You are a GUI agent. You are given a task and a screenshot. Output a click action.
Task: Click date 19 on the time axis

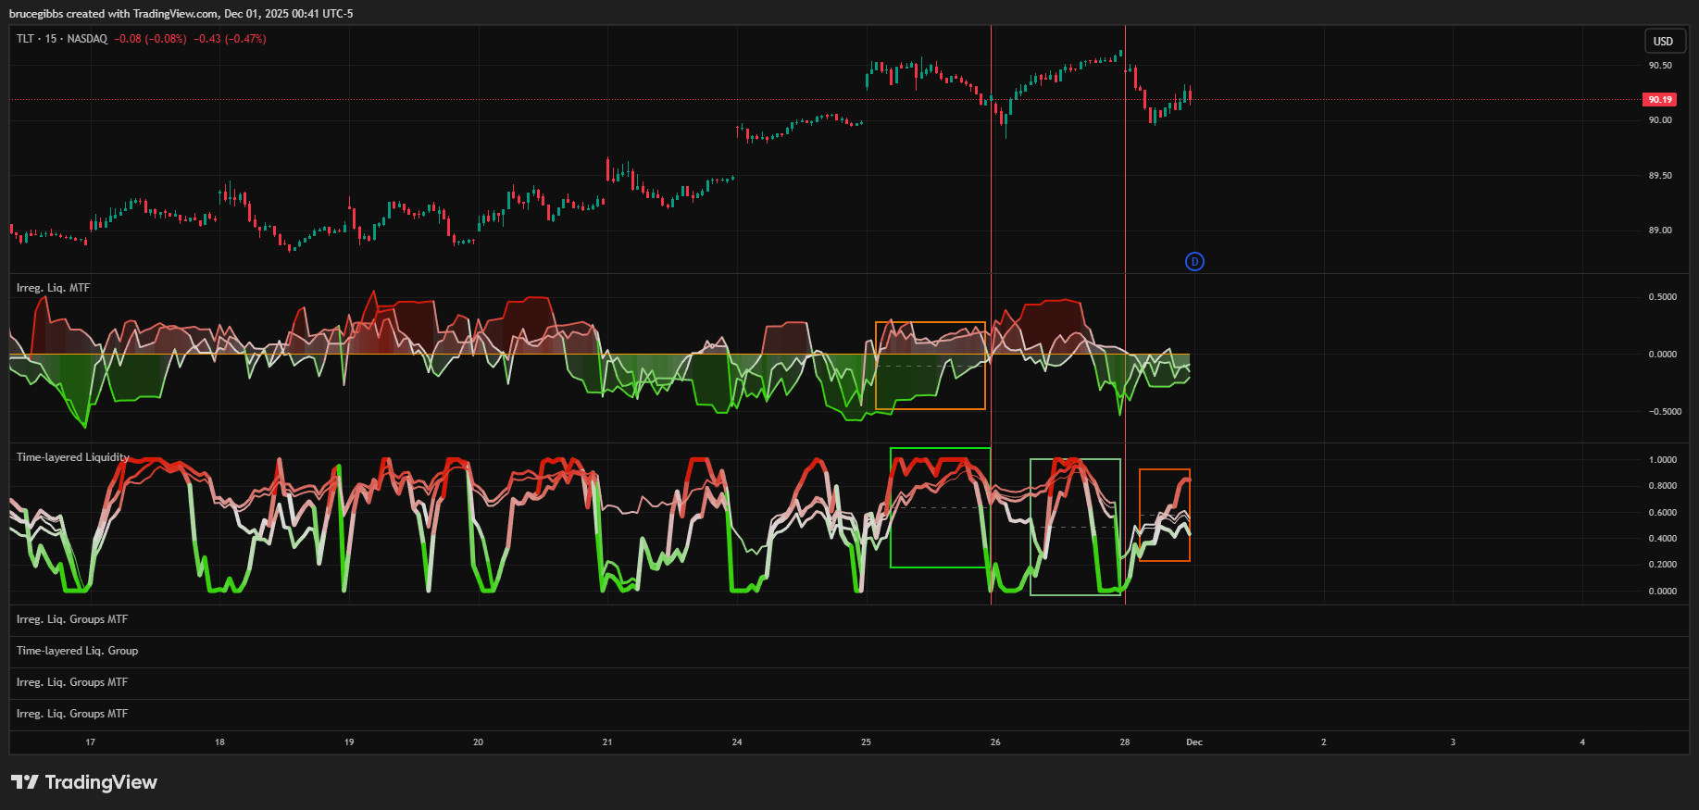pos(349,742)
